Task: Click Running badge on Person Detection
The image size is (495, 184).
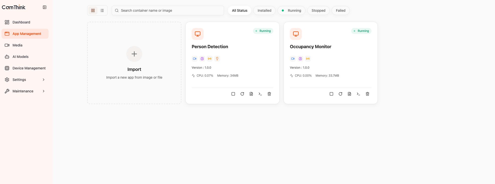Action: 263,31
